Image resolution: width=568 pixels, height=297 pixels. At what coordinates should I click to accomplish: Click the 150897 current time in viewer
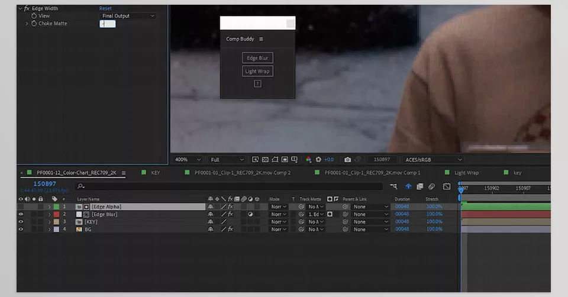[382, 160]
